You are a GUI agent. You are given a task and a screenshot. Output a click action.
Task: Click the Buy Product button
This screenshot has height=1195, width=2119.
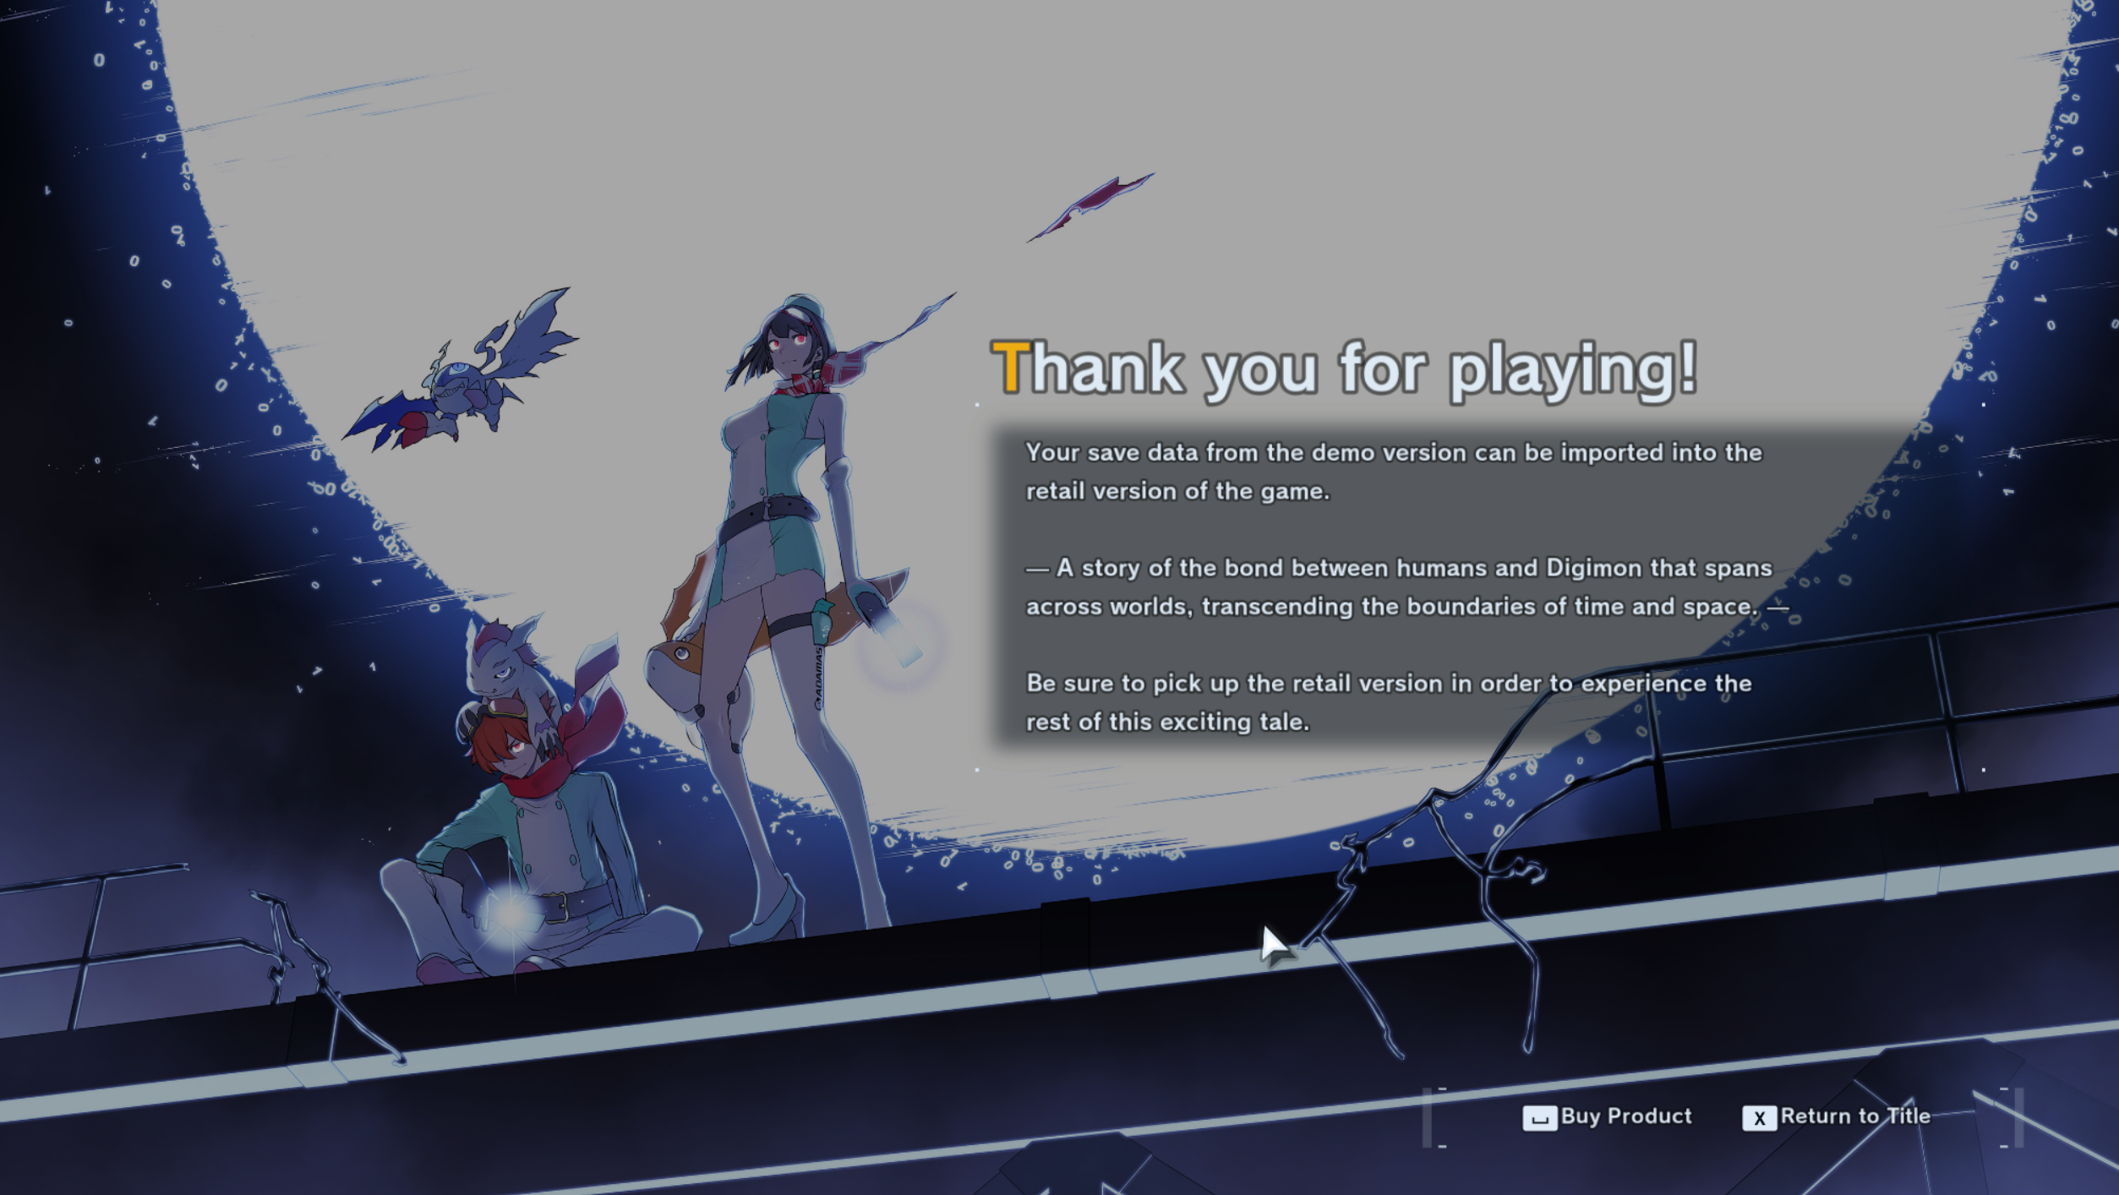[1608, 1116]
